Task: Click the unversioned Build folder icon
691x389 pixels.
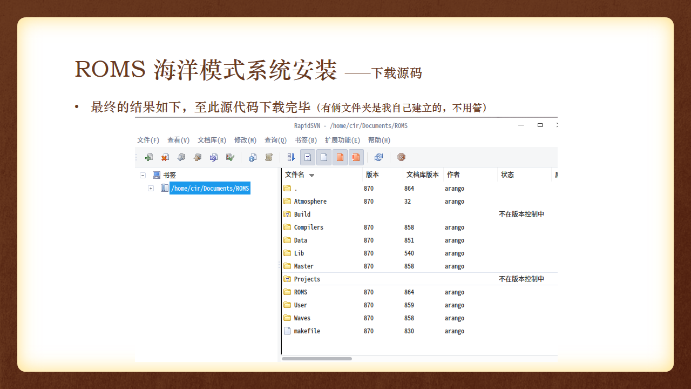Action: [x=287, y=214]
